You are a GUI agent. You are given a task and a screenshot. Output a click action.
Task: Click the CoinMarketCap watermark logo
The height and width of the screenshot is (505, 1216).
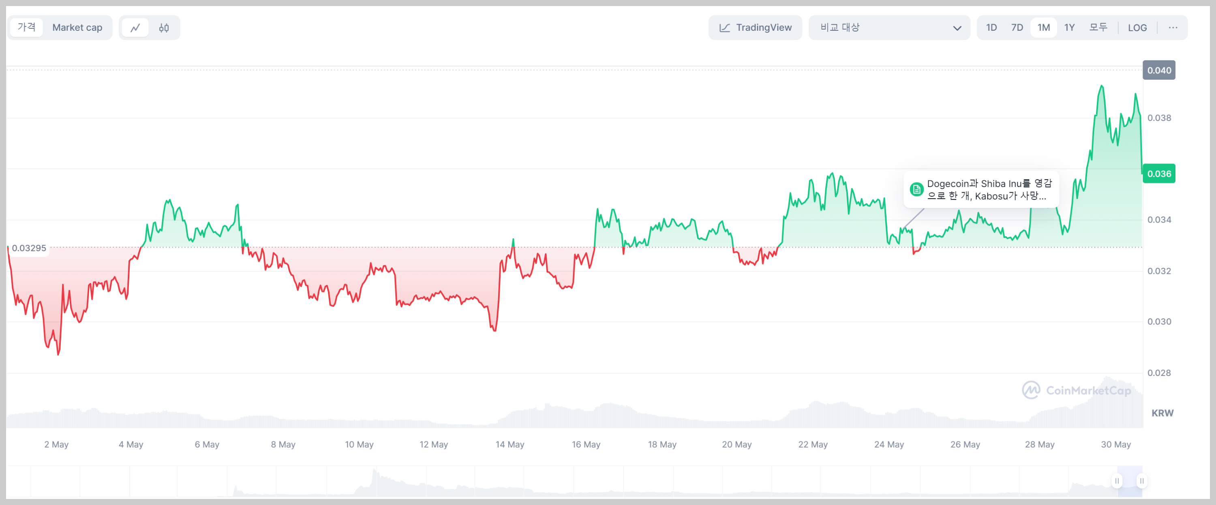click(1030, 390)
